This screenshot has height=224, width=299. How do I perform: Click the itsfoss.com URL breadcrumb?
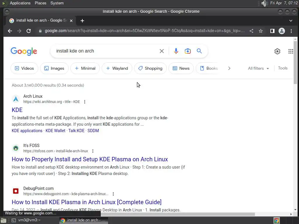[x=56, y=151]
